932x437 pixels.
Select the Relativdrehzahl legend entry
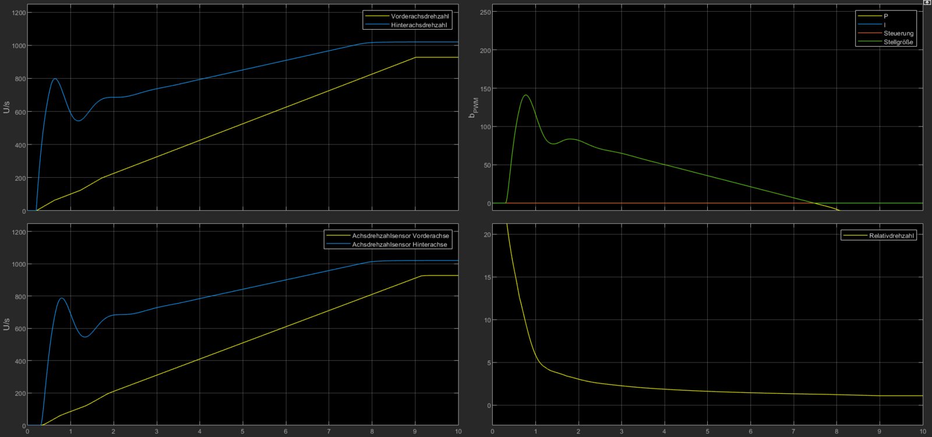(891, 236)
